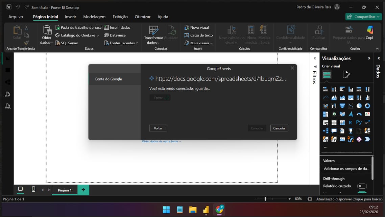Expand the Dados pane
The image size is (385, 217).
pyautogui.click(x=379, y=58)
